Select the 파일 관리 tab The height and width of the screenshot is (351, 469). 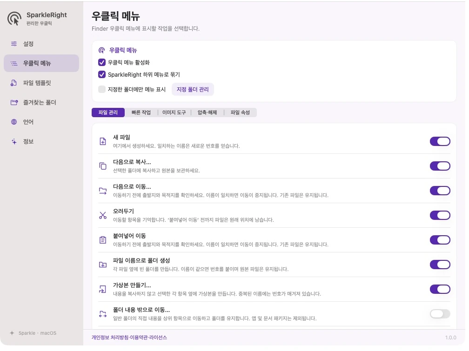coord(108,113)
